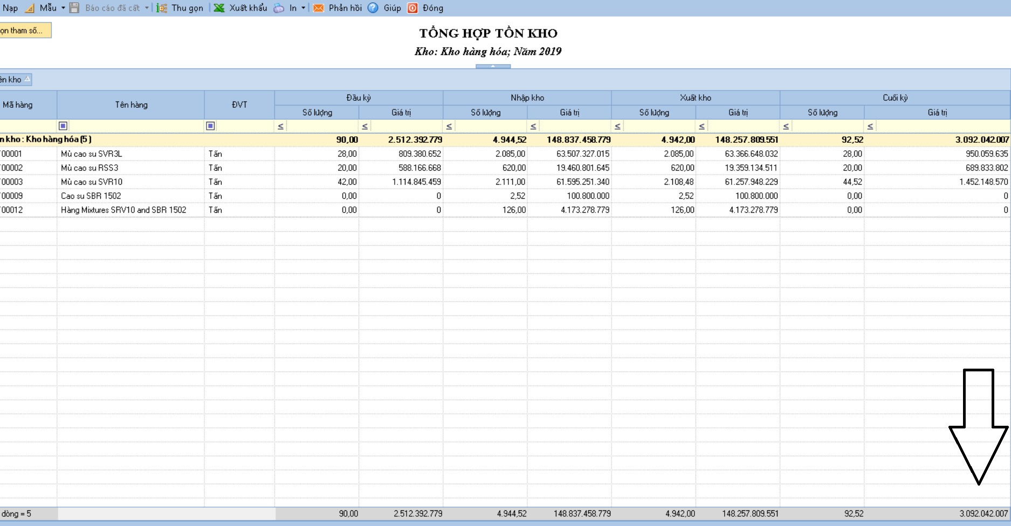Click the Cuối kỳ Giá trị filter field
Viewport: 1011px width, 526px height.
943,126
